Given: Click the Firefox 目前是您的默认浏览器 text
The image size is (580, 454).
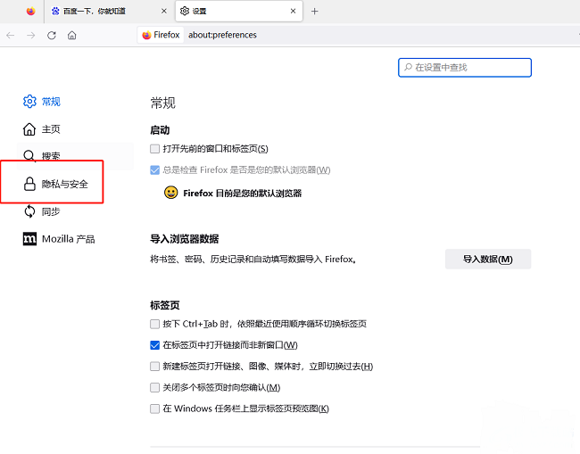Looking at the screenshot, I should click(x=243, y=193).
